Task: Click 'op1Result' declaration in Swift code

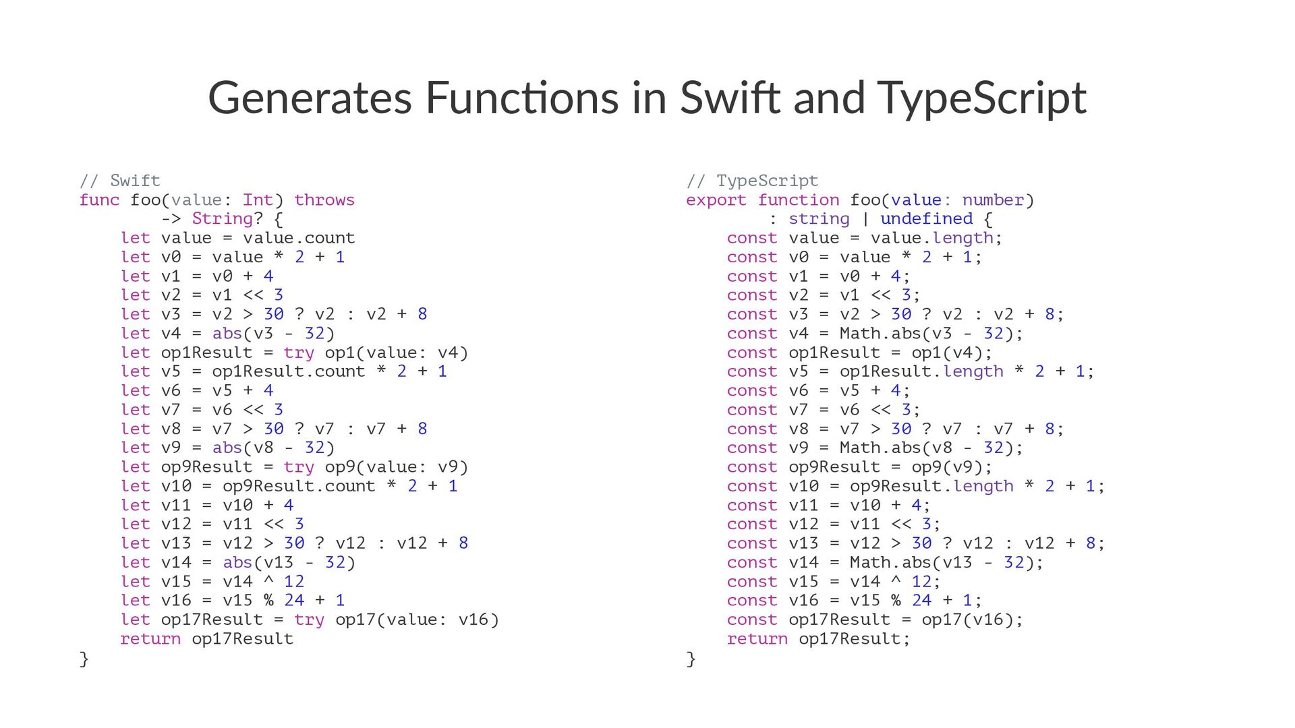Action: point(206,353)
